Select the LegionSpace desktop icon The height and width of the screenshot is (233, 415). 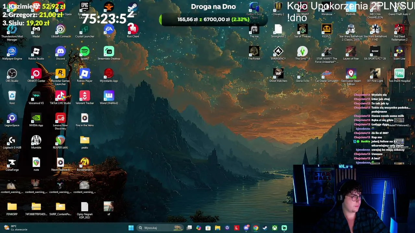[x=12, y=120]
